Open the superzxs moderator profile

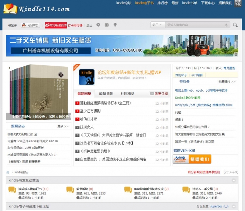point(216,206)
